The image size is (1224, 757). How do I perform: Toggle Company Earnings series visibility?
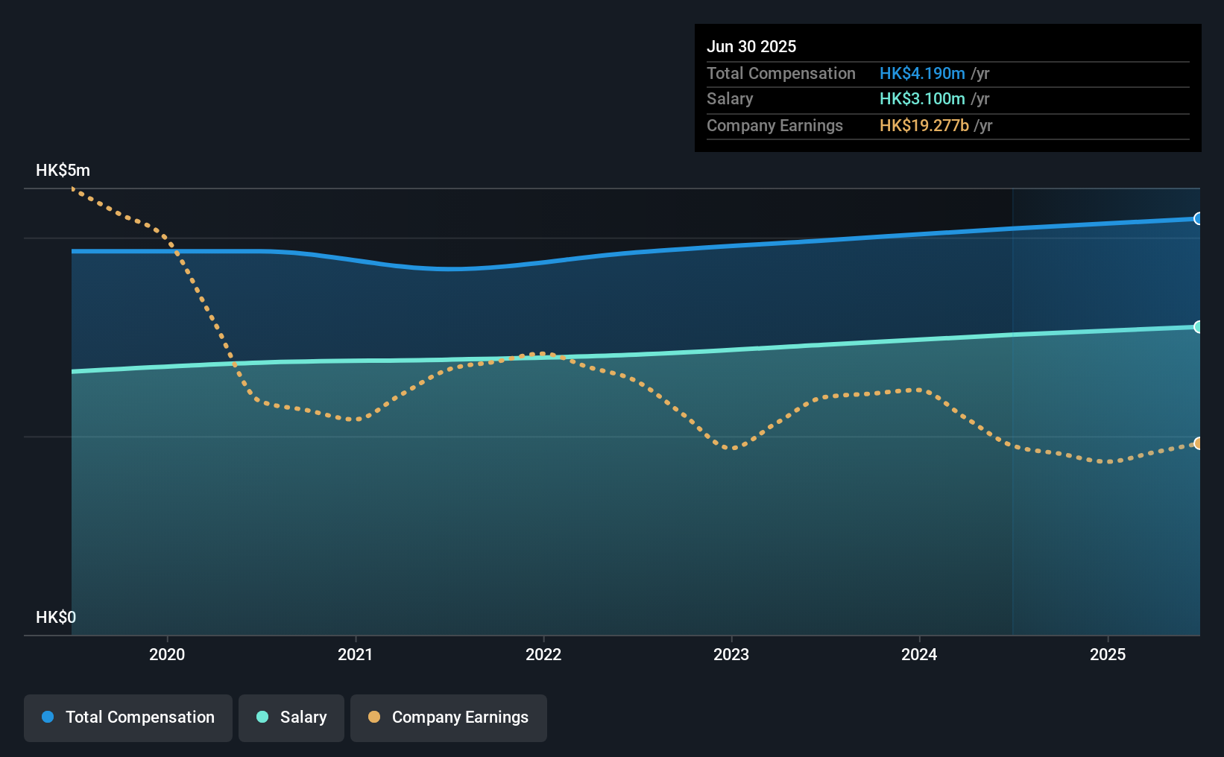448,718
